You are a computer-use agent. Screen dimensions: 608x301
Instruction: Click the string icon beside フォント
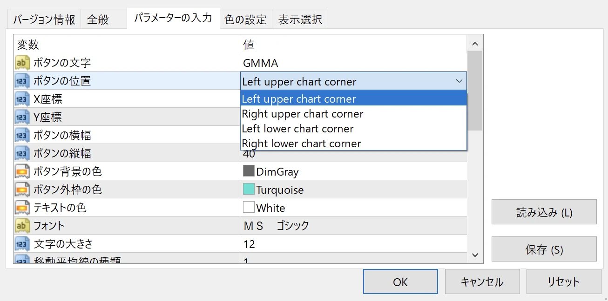click(x=22, y=226)
